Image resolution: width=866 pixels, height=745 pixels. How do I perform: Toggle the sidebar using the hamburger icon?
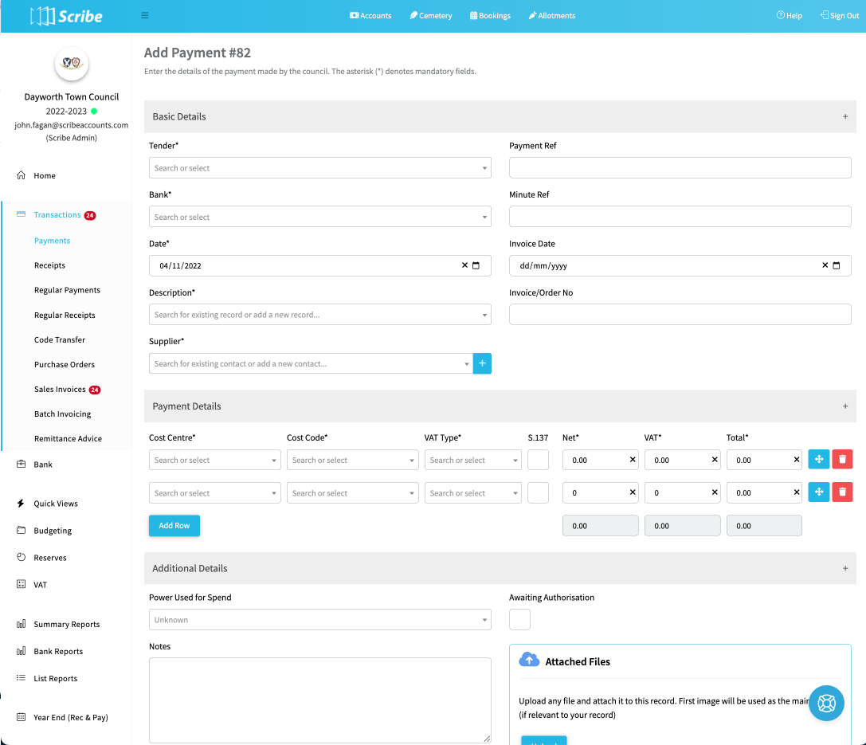(145, 15)
